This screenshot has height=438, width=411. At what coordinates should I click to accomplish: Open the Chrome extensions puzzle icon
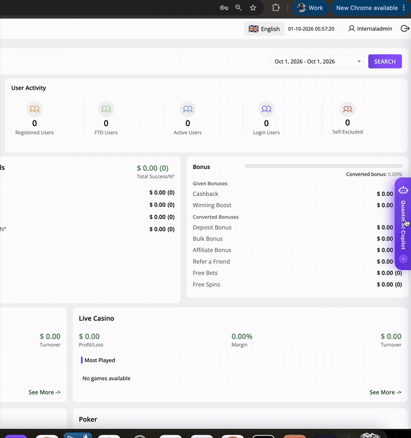click(276, 7)
